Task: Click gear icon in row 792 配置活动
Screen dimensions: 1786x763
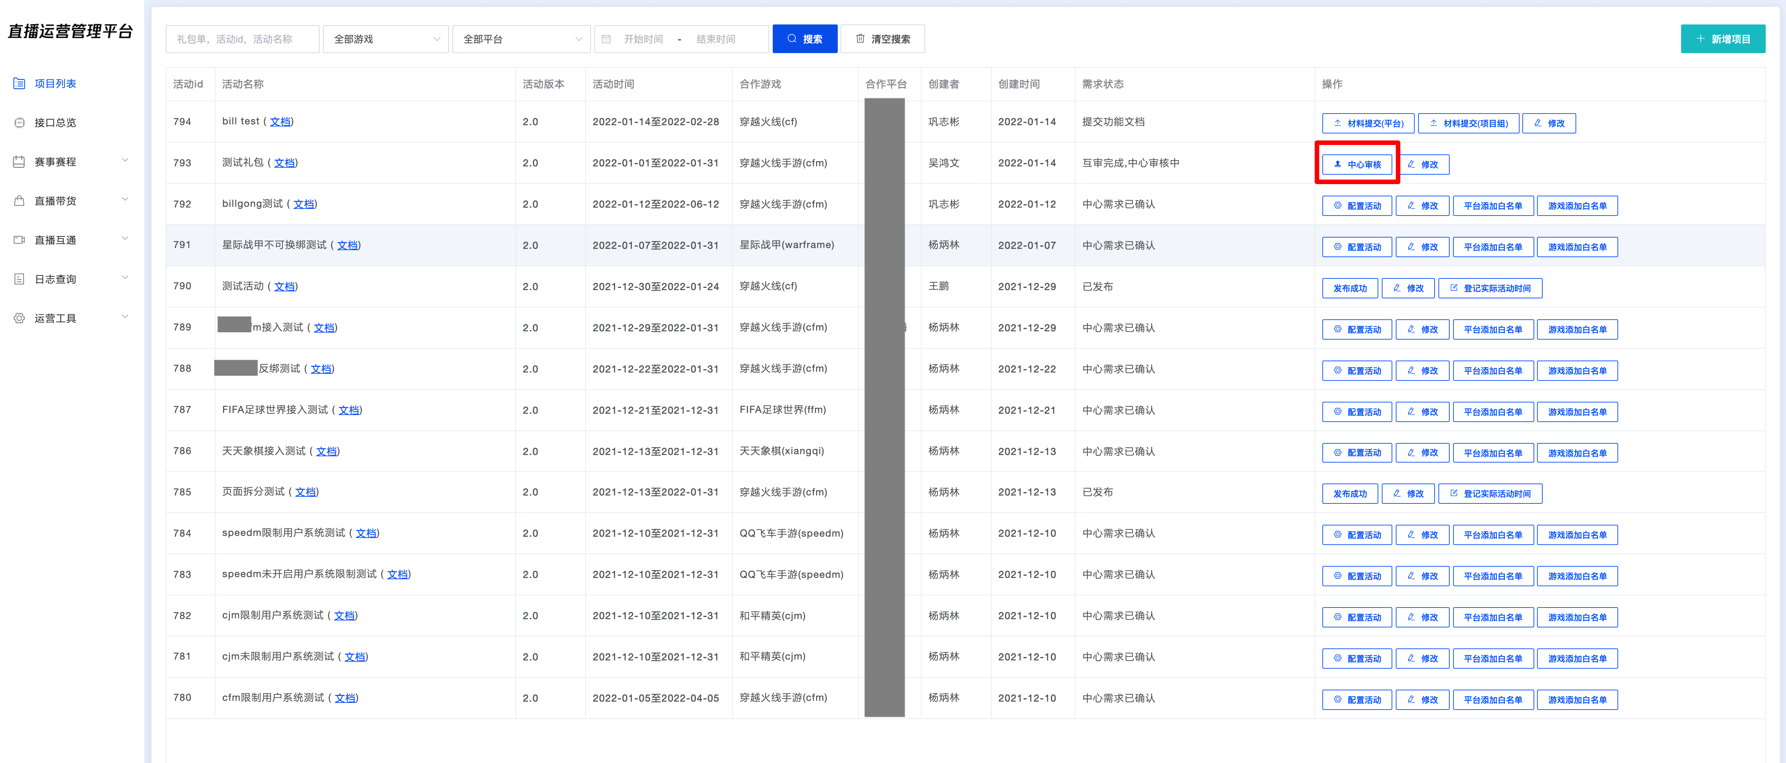Action: coord(1337,206)
